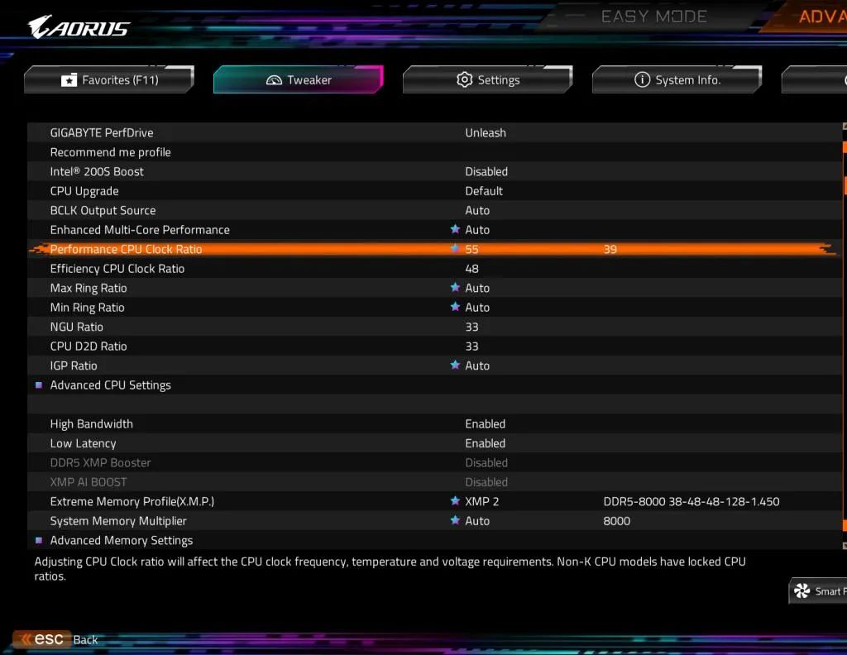Image resolution: width=847 pixels, height=655 pixels.
Task: Click the 8000 memory speed readout
Action: click(617, 521)
